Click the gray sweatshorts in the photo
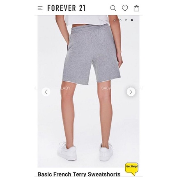The width and height of the screenshot is (177, 177). coord(92,55)
